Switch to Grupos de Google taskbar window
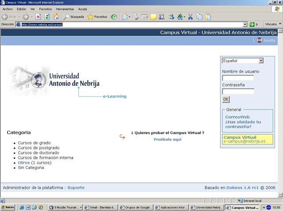 [x=136, y=207]
